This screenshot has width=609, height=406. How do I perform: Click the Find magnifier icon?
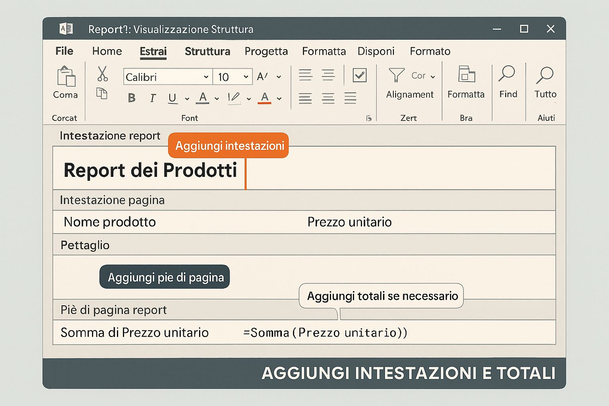point(507,74)
